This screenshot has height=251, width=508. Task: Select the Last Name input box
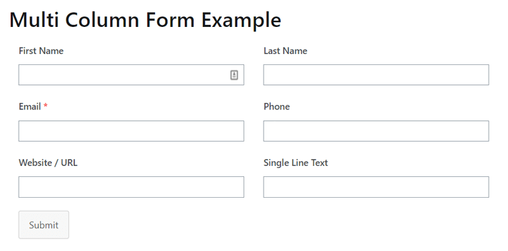[376, 75]
